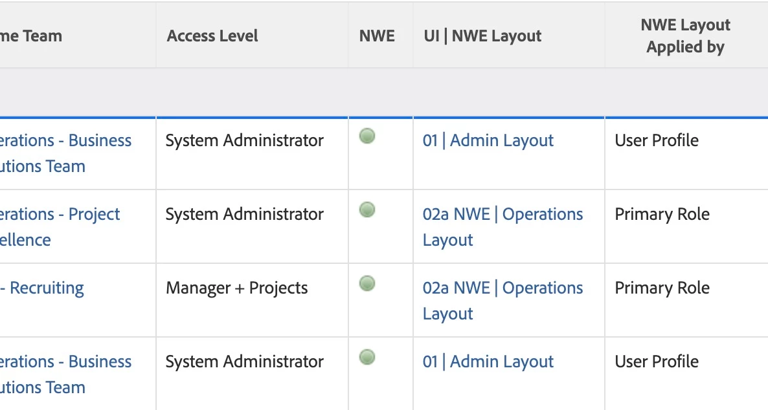The width and height of the screenshot is (768, 410).
Task: Click the green NWE dot in second row
Action: [367, 210]
